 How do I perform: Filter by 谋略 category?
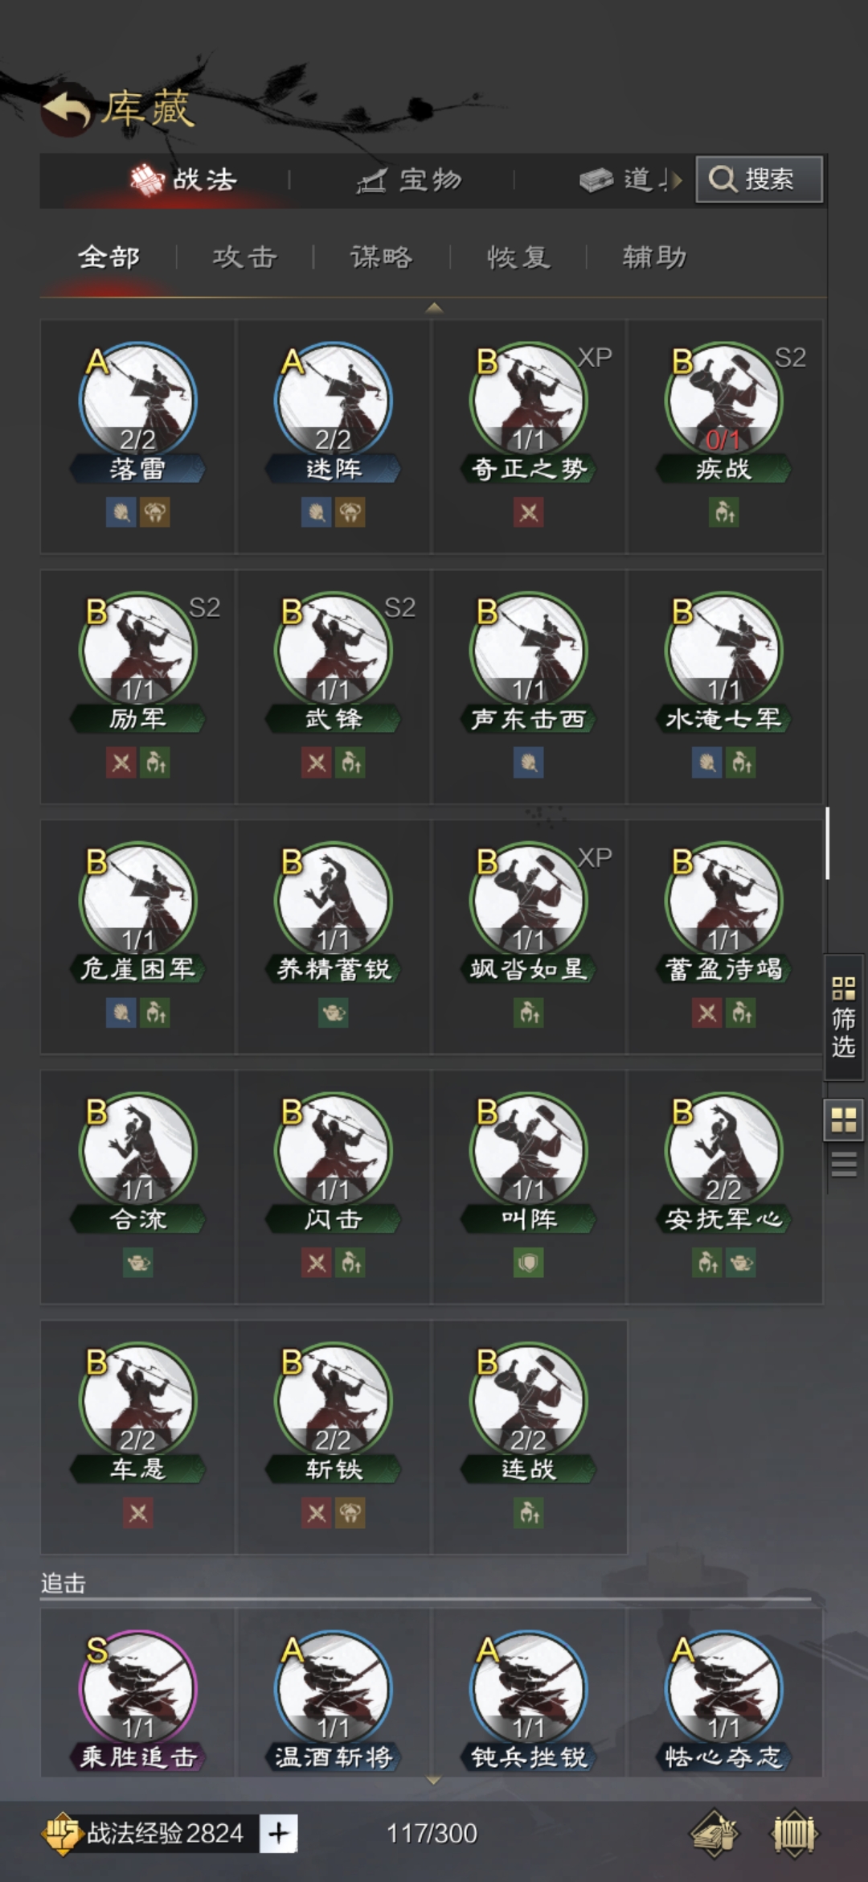[x=381, y=257]
